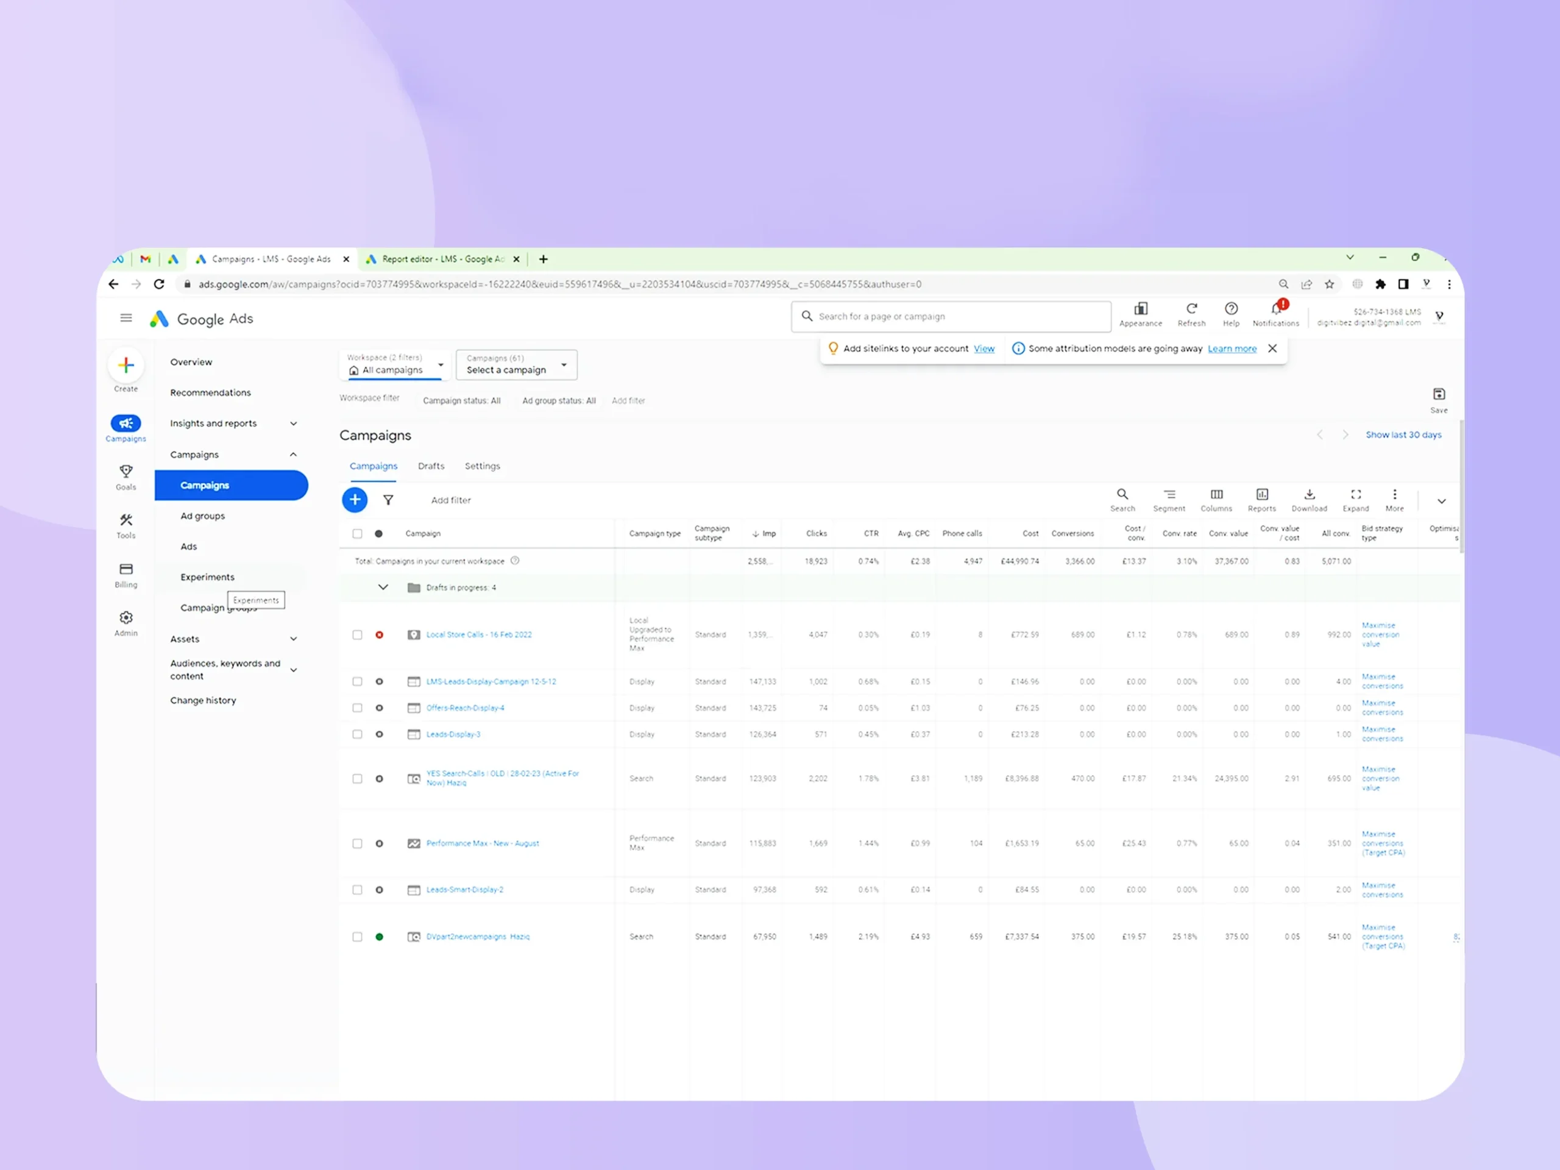Open Billing in the left rail
The height and width of the screenshot is (1170, 1560).
coord(126,569)
